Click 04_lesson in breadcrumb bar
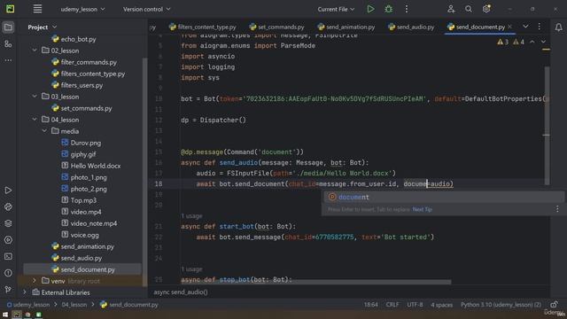567x319 pixels. [74, 305]
